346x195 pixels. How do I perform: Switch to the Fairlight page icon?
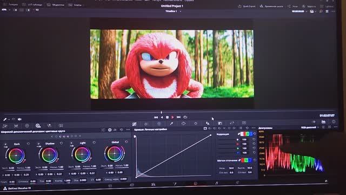pos(216,183)
